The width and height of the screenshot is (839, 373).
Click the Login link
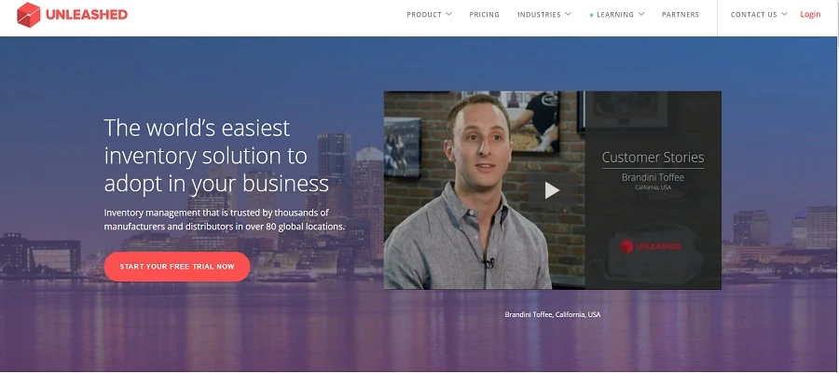point(810,14)
